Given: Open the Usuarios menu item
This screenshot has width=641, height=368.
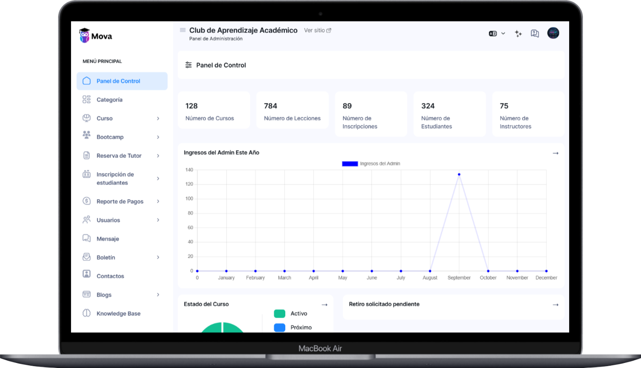Looking at the screenshot, I should tap(108, 220).
